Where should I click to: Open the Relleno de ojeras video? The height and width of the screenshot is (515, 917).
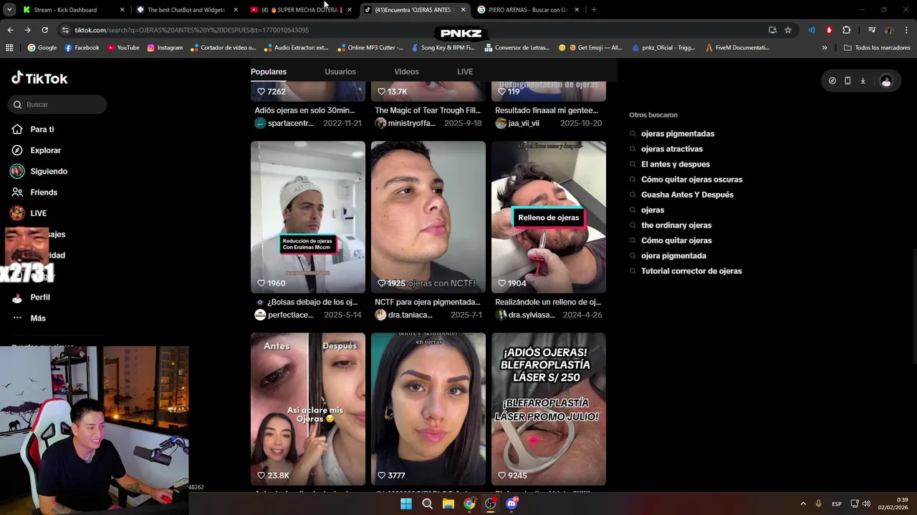[x=549, y=217]
